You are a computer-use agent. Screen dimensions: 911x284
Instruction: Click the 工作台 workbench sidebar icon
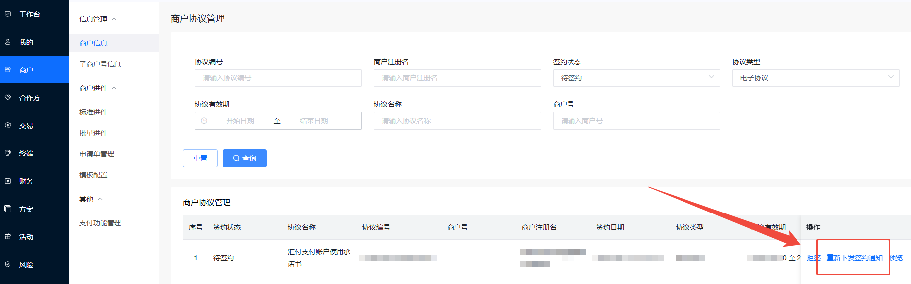pos(8,14)
